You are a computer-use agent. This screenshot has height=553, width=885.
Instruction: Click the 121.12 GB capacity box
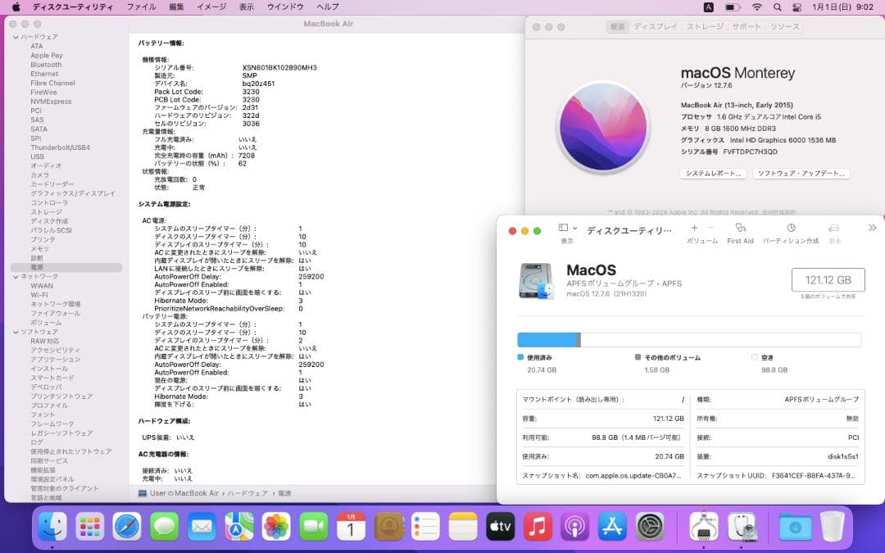click(x=828, y=280)
